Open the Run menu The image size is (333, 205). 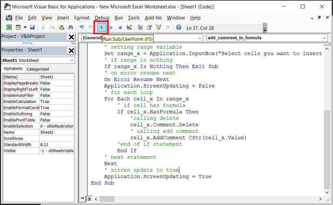(x=118, y=18)
